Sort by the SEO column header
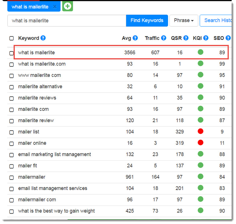Viewport: 236px width, 224px height. [x=219, y=38]
